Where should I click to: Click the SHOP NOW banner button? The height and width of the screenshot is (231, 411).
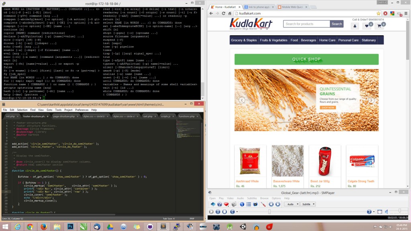328,107
